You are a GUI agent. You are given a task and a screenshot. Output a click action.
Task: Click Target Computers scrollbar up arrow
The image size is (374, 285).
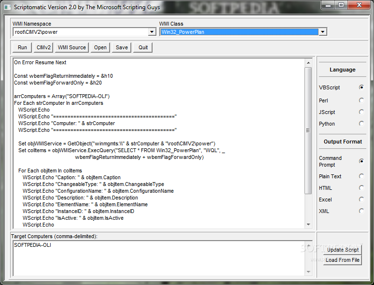click(x=308, y=245)
